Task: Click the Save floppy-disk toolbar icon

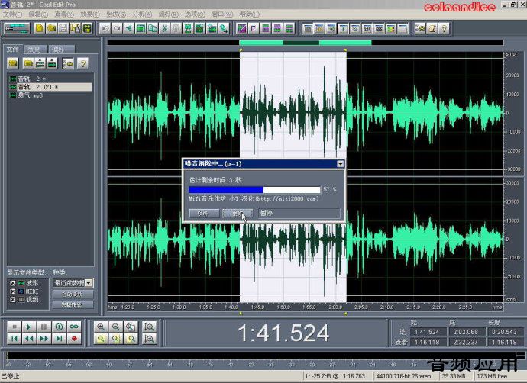Action: [x=63, y=28]
